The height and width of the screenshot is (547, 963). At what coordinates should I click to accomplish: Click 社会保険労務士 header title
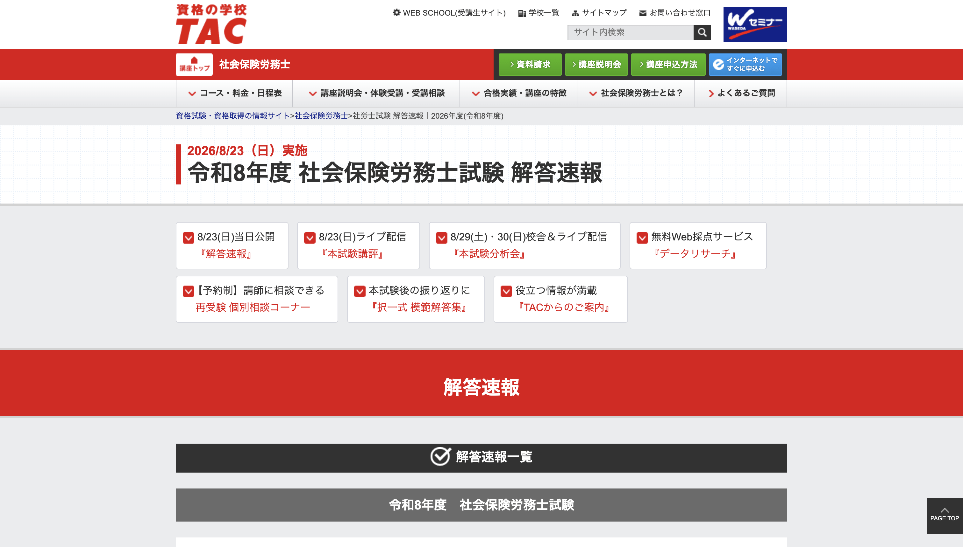254,64
